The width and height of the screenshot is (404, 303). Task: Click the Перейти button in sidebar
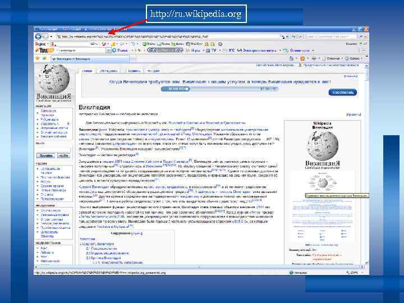click(46, 155)
